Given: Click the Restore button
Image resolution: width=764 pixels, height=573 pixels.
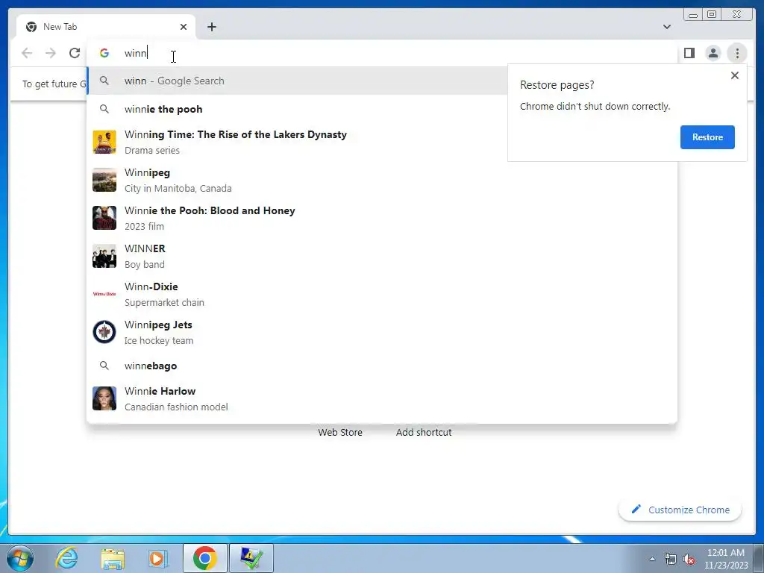Looking at the screenshot, I should (x=707, y=137).
